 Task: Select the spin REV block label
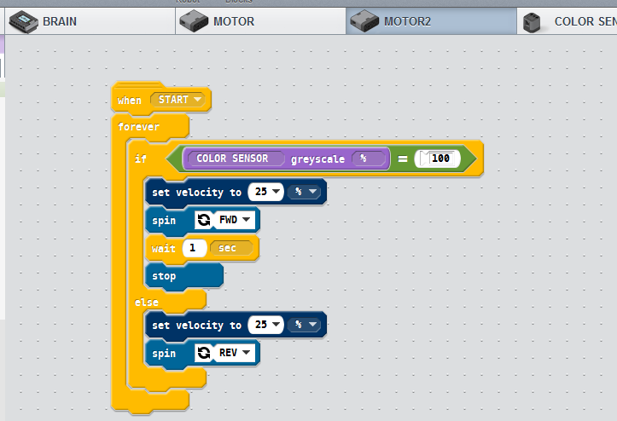164,354
